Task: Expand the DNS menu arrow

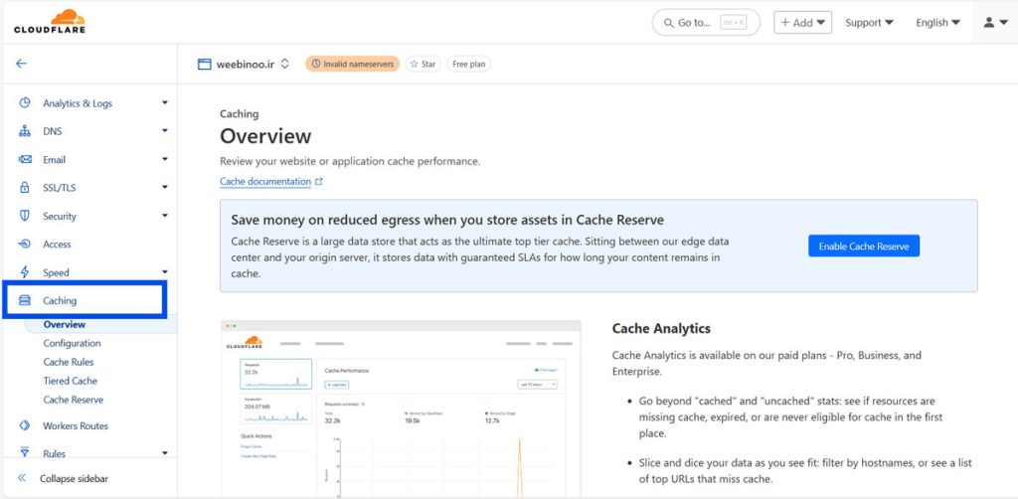Action: click(x=165, y=131)
